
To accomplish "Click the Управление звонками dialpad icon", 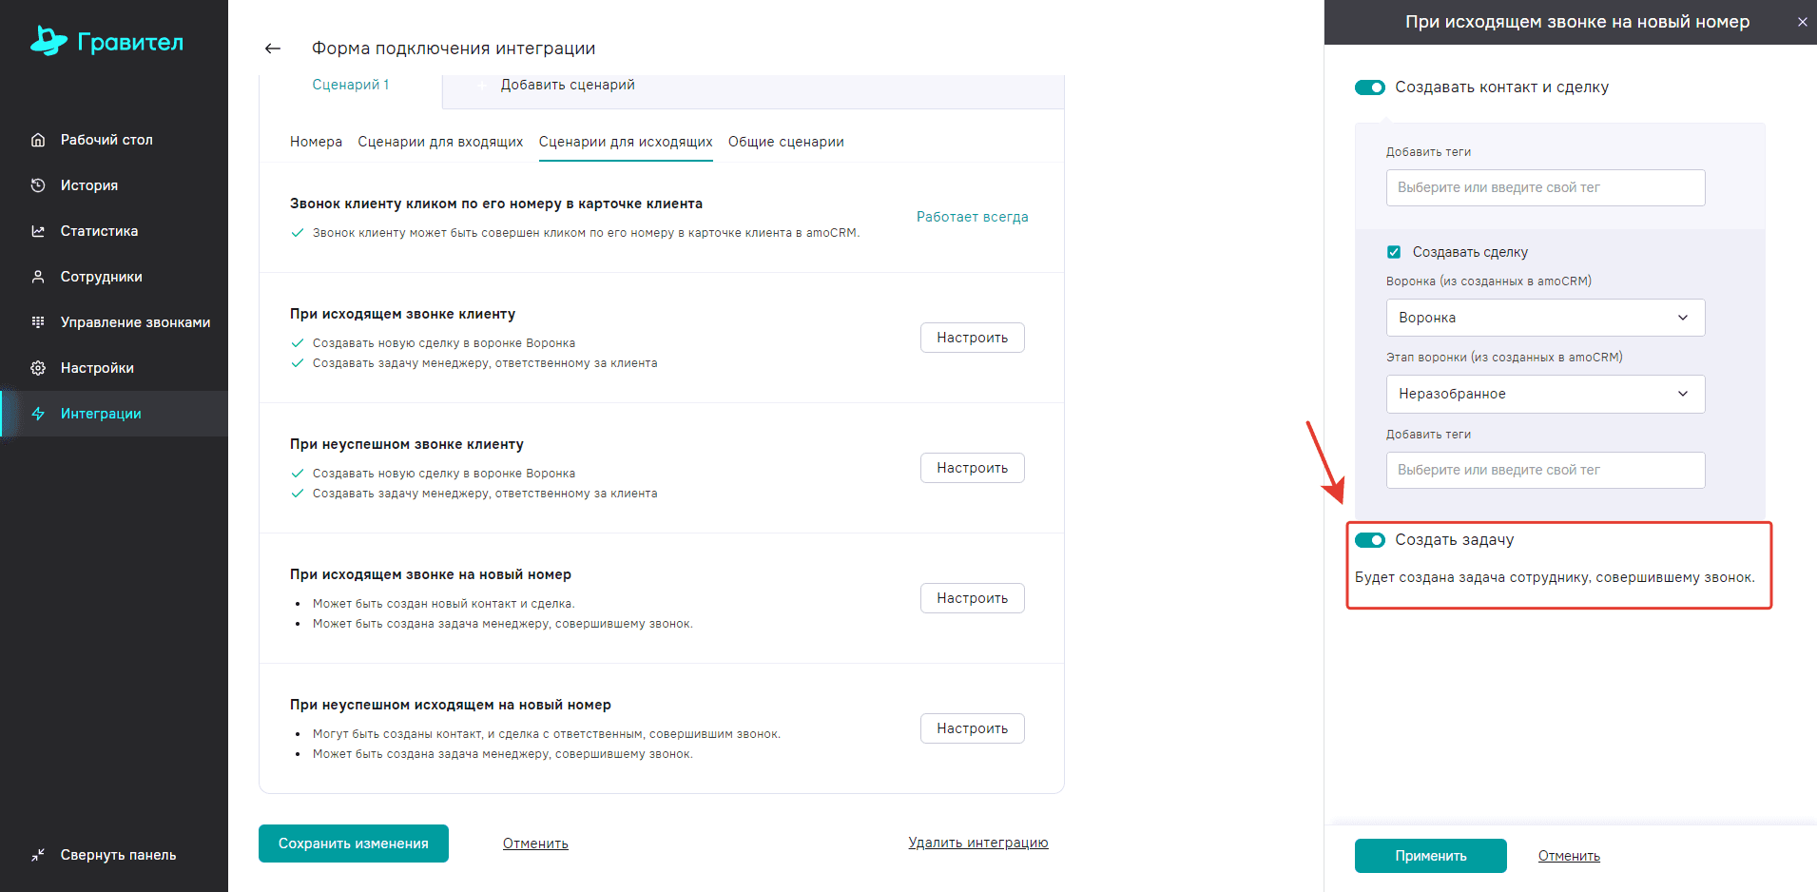I will point(38,322).
